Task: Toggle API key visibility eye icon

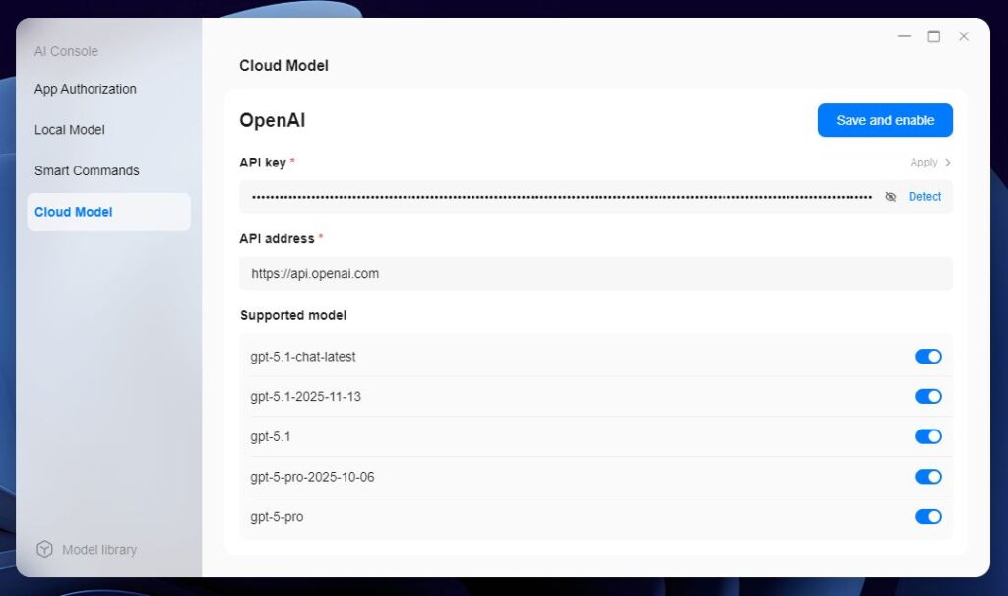Action: 890,197
